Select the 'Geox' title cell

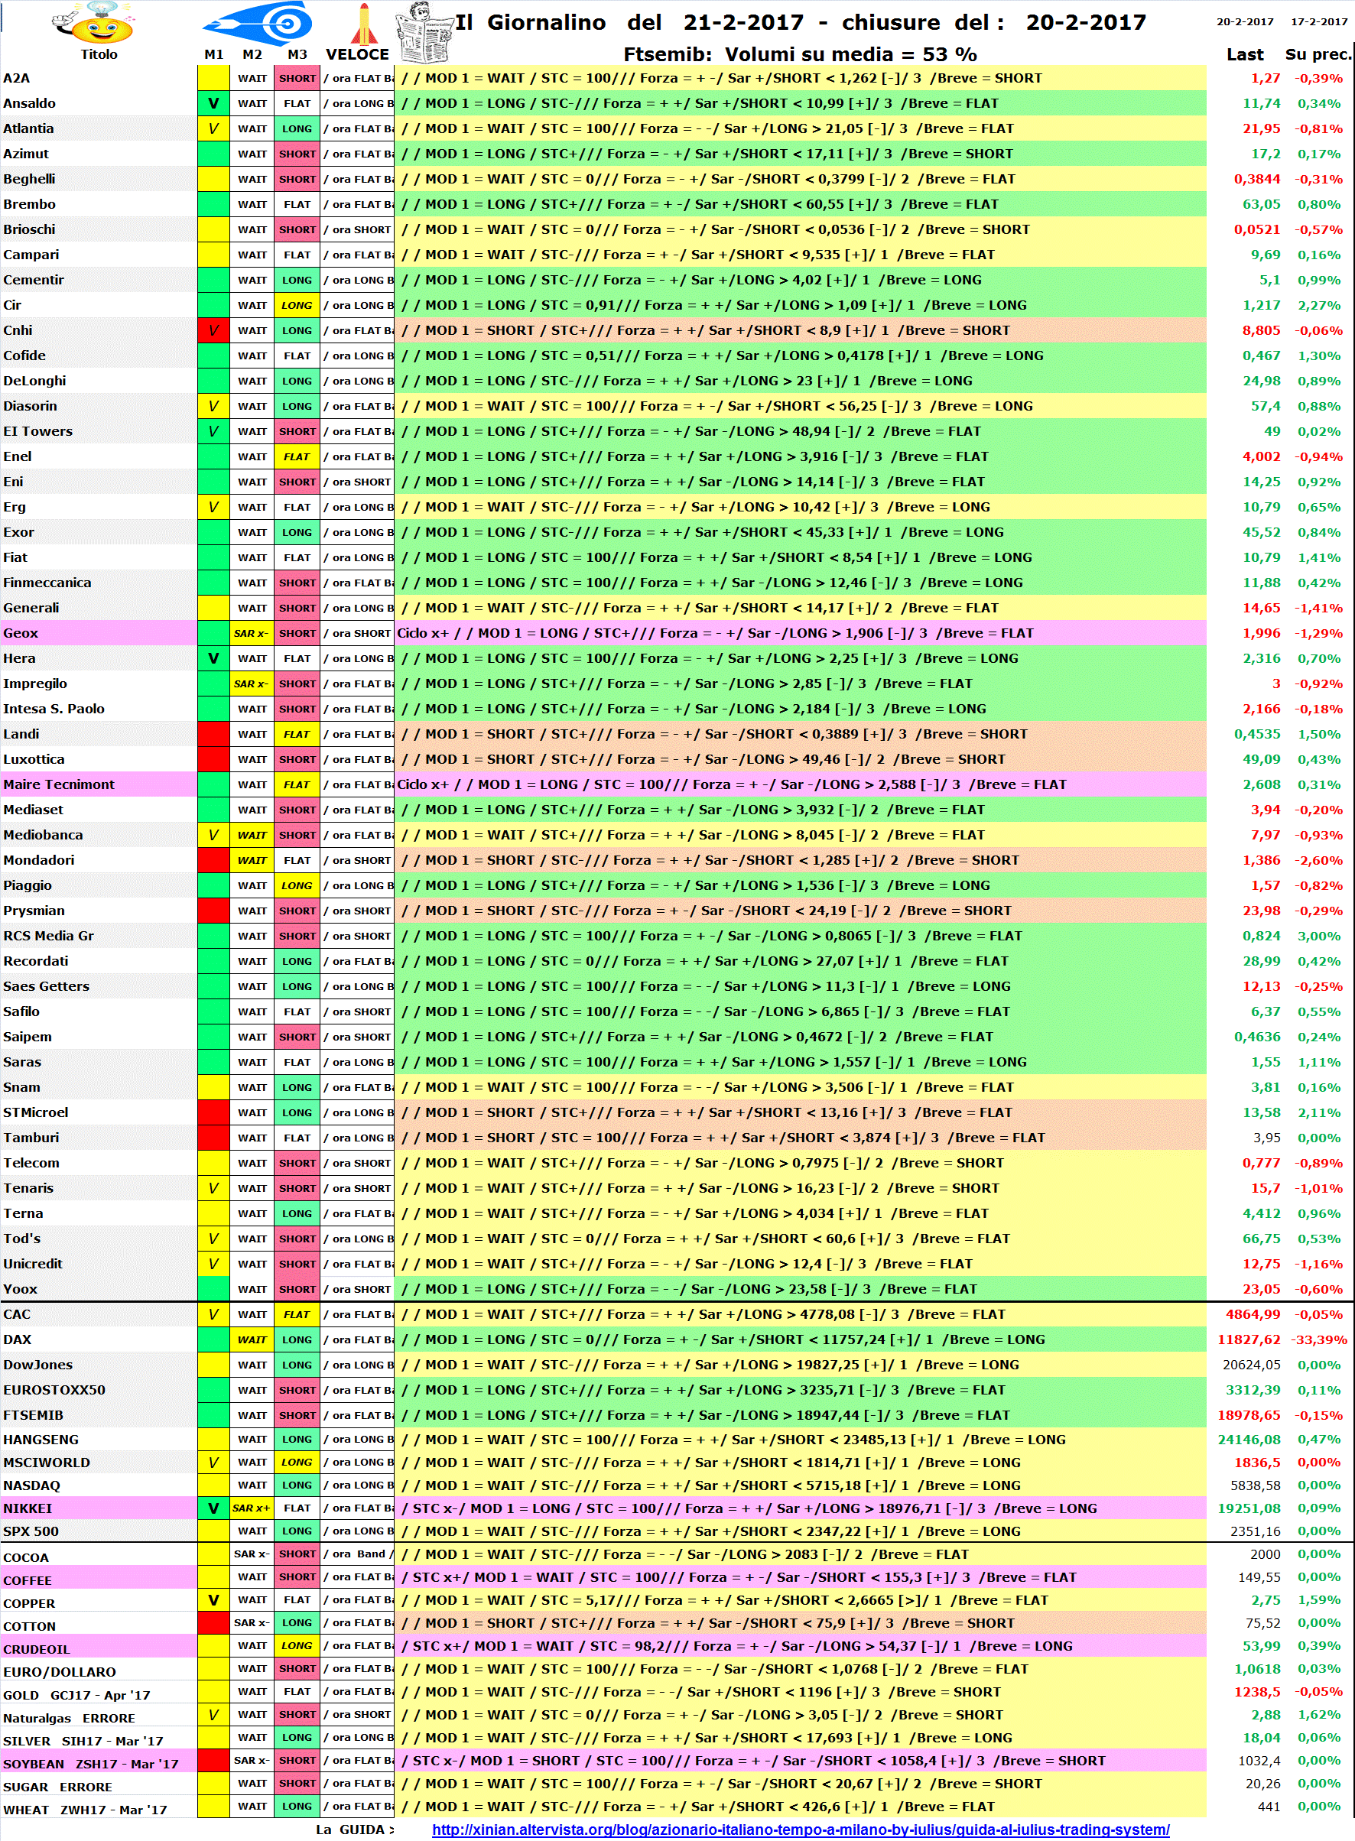pos(99,633)
